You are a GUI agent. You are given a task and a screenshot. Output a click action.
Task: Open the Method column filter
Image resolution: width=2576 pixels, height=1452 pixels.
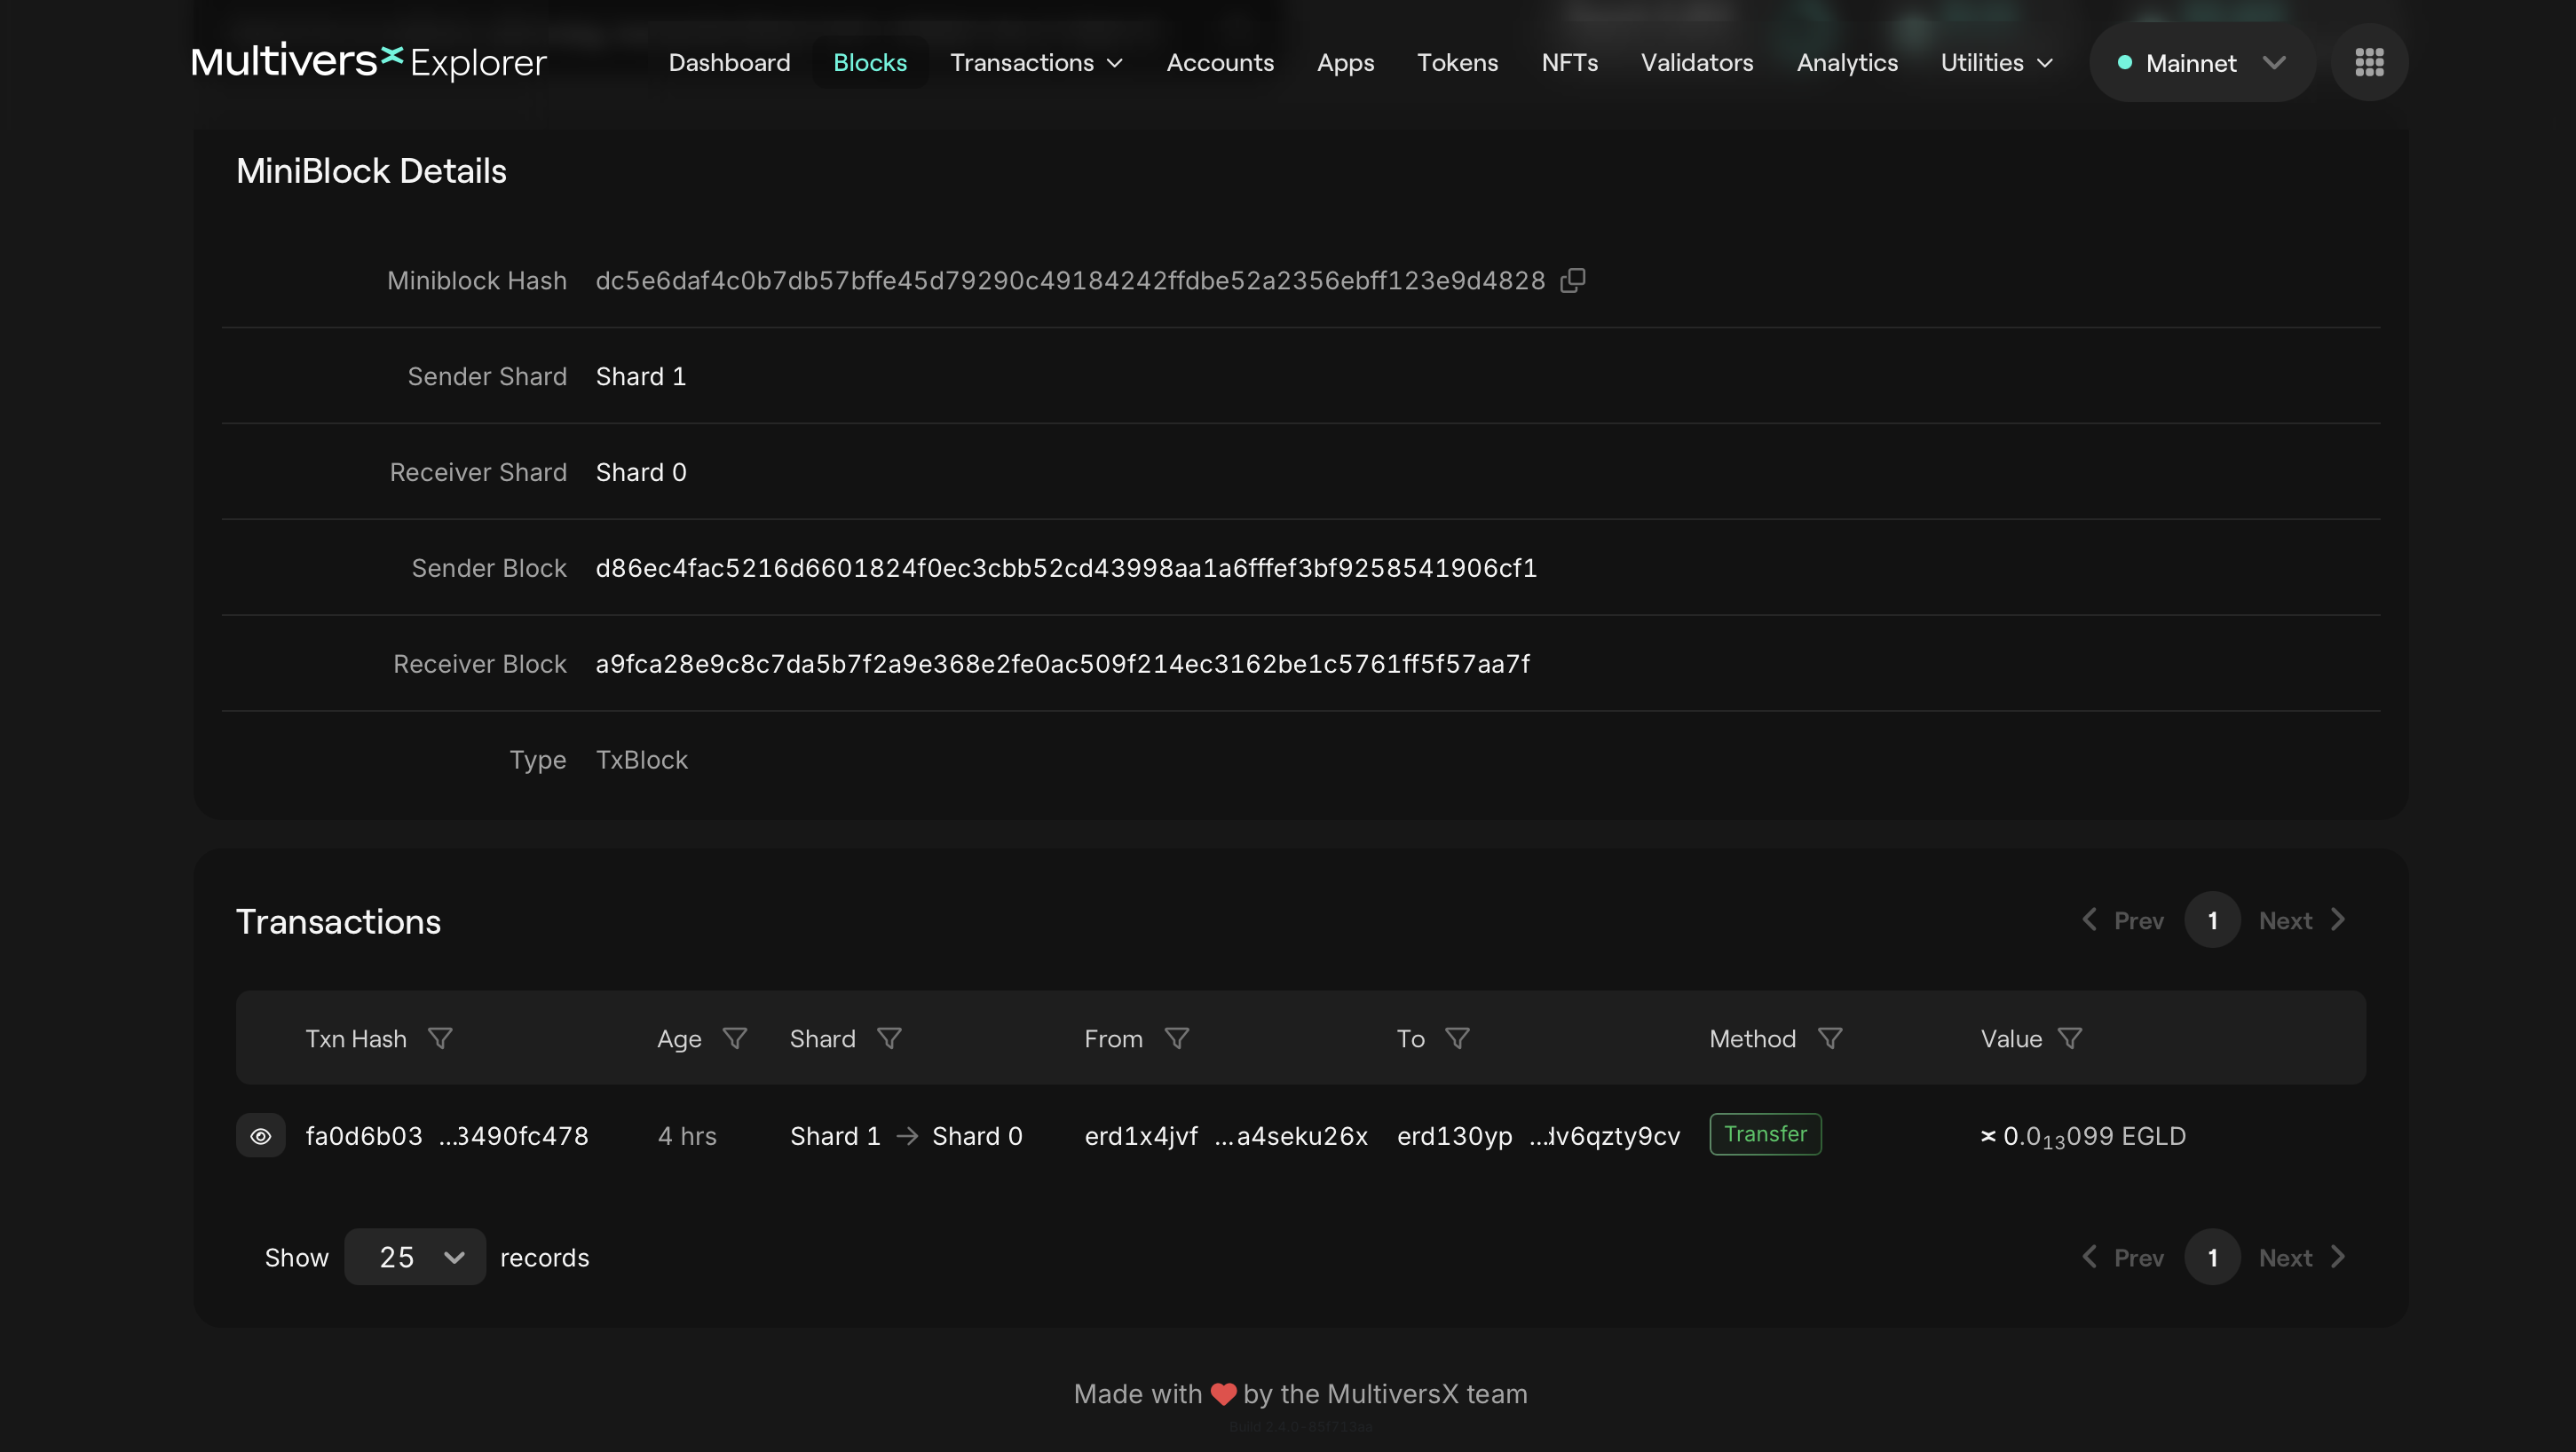1830,1038
